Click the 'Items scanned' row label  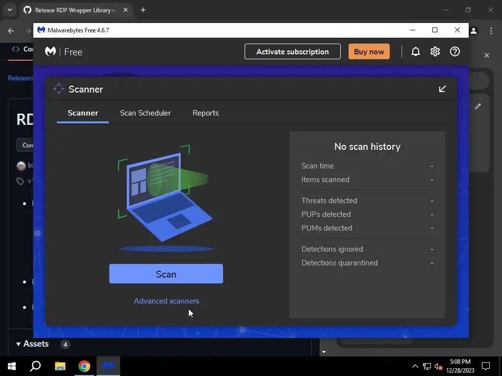(326, 180)
